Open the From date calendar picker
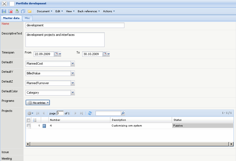Screen dimensions: 236x161 point(56,54)
